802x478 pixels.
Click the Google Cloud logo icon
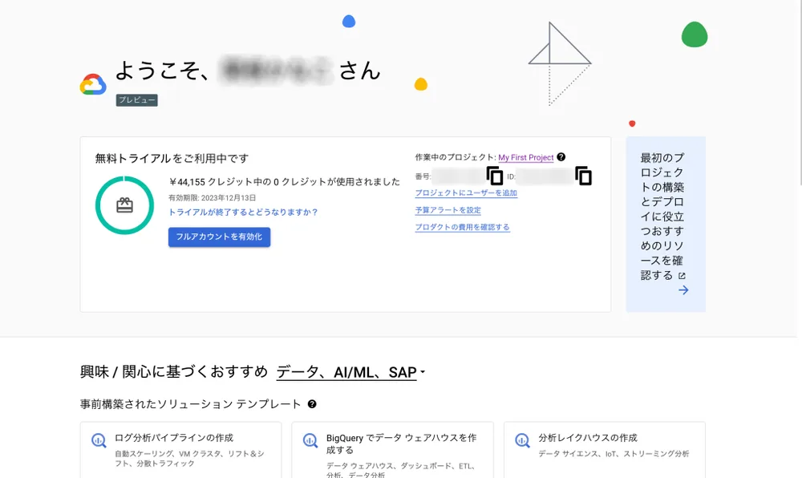[93, 84]
